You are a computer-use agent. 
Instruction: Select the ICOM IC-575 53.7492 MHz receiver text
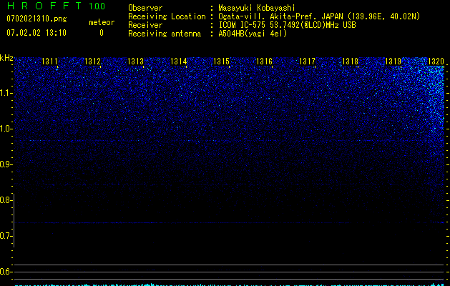[287, 25]
